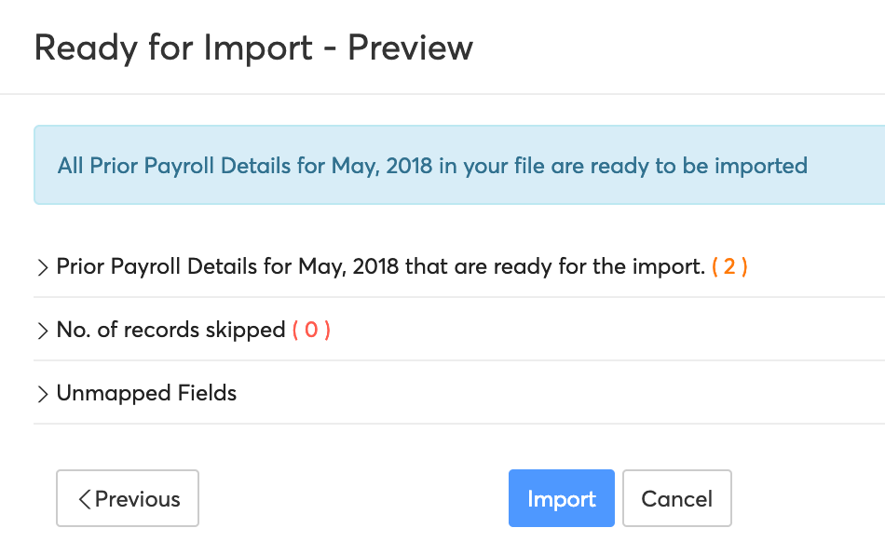This screenshot has height=555, width=885.
Task: Expand the No. of records skipped chevron
Action: pyautogui.click(x=42, y=331)
